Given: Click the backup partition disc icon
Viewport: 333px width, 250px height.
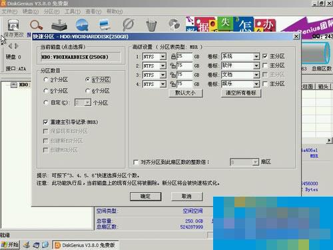Looking at the screenshot, I should tap(174, 25).
